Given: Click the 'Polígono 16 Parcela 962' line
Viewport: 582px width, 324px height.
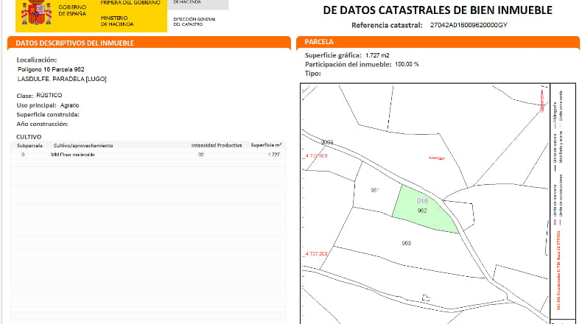Looking at the screenshot, I should click(x=51, y=69).
